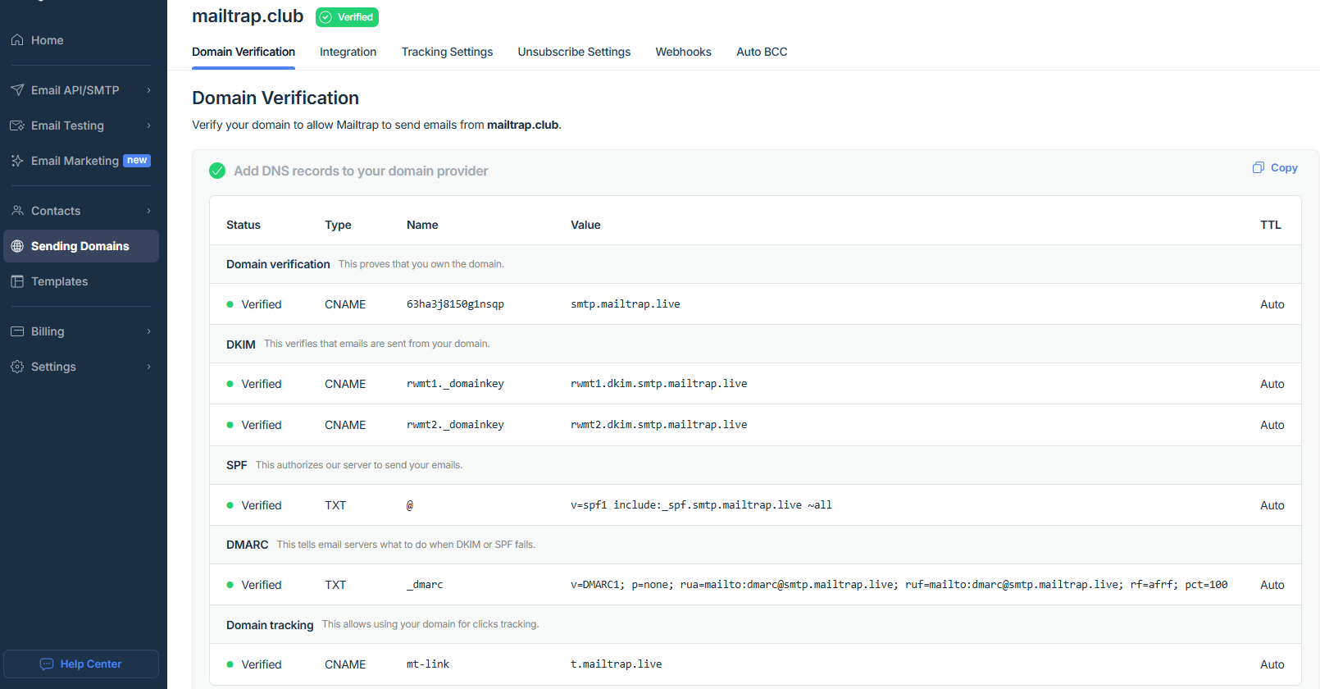1320x689 pixels.
Task: Click the Contacts people icon
Action: 17,211
